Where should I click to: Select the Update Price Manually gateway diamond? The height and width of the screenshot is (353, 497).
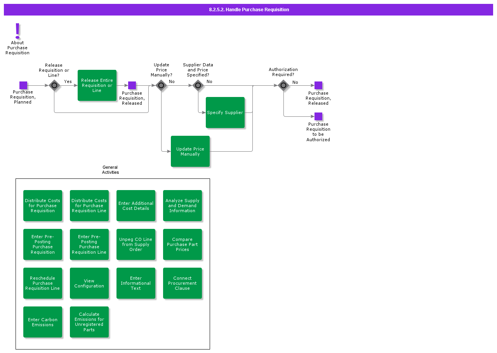tap(161, 85)
